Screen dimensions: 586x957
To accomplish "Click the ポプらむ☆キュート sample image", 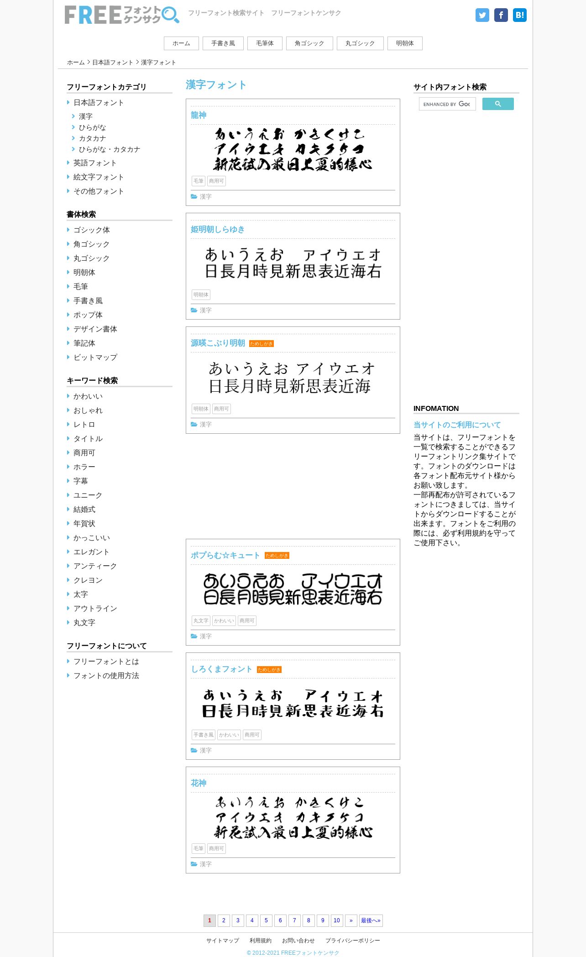I will [x=293, y=589].
